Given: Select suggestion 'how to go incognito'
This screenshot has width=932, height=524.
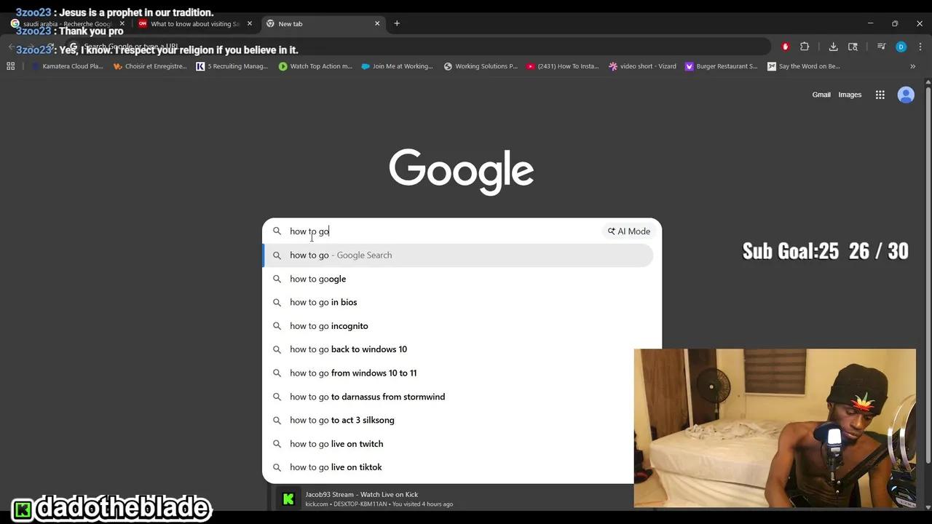Looking at the screenshot, I should point(458,326).
